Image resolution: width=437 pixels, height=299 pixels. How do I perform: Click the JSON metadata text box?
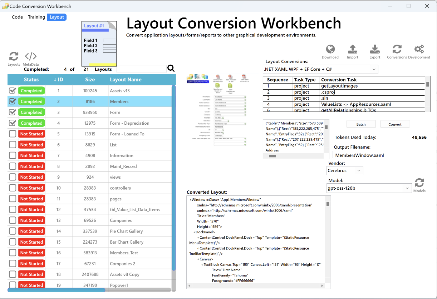[x=294, y=136]
